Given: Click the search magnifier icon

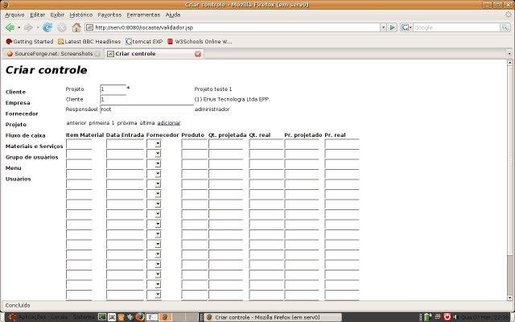Looking at the screenshot, I should pos(505,27).
